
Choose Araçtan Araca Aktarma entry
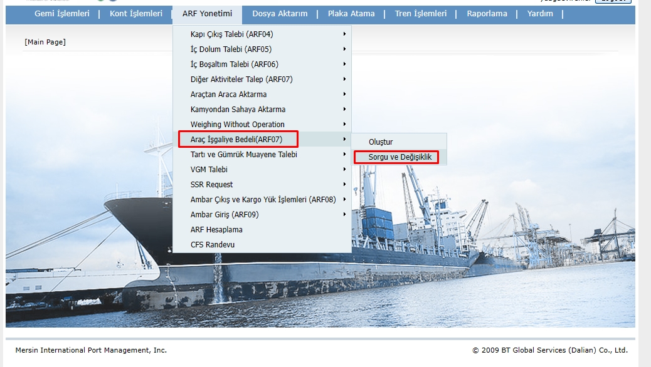click(x=228, y=95)
